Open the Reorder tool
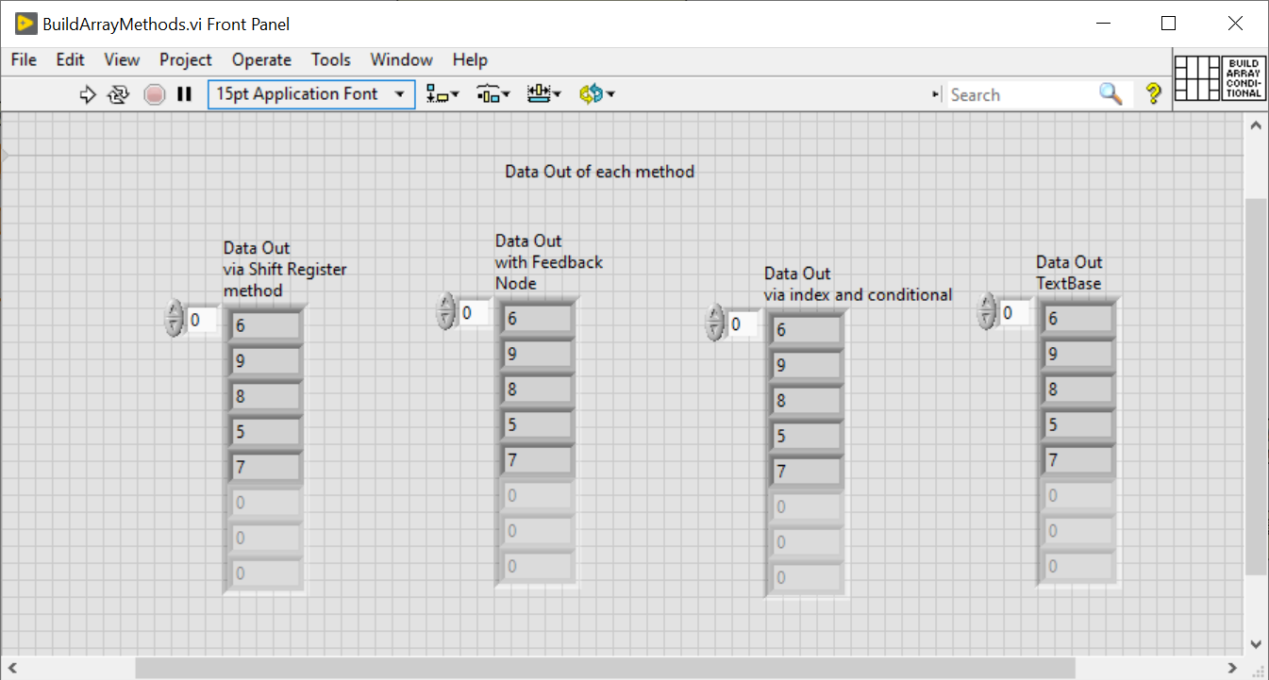Screen dimensions: 1269x680 coord(596,94)
